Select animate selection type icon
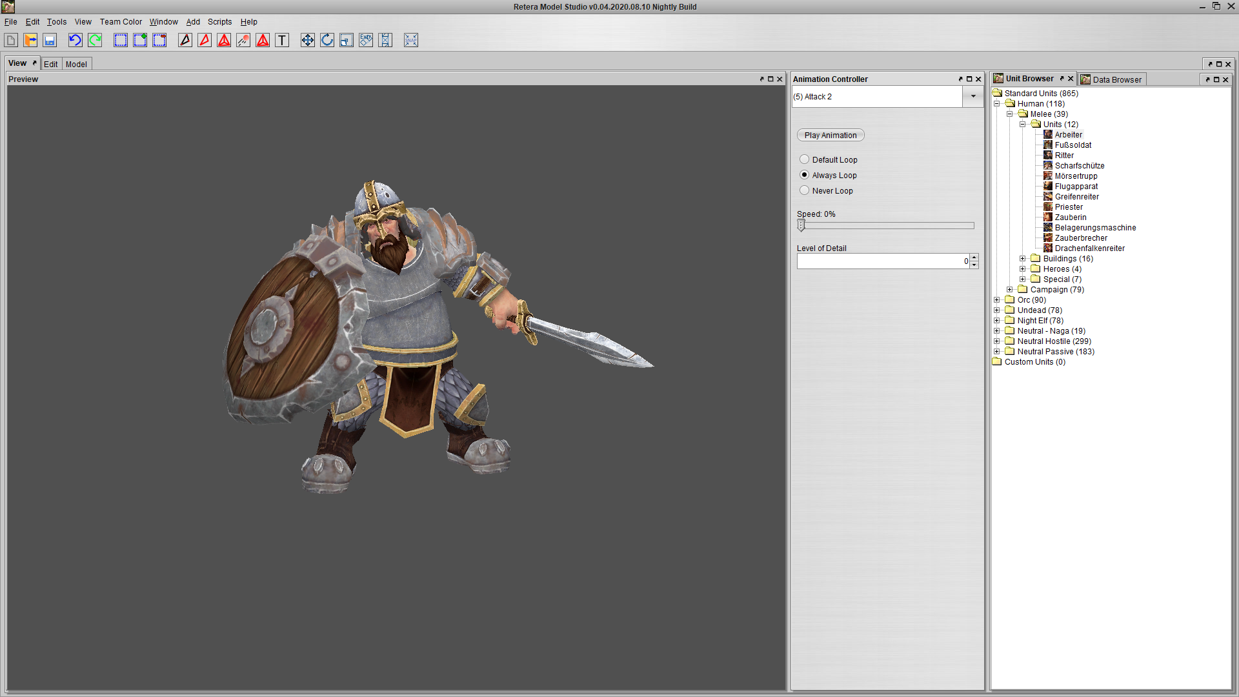Screen dimensions: 1239x697 click(243, 40)
